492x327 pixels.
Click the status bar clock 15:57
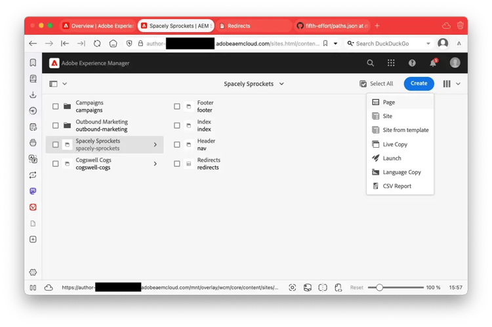tap(455, 288)
